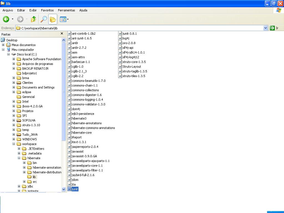Select the file named hibernate-commons-annotations
The width and height of the screenshot is (284, 213).
click(x=93, y=128)
